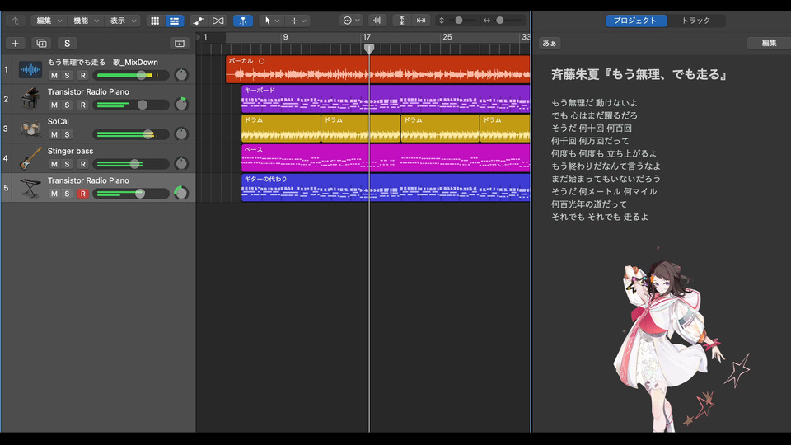Image resolution: width=791 pixels, height=445 pixels.
Task: Switch to the プロジェクト tab
Action: click(636, 21)
